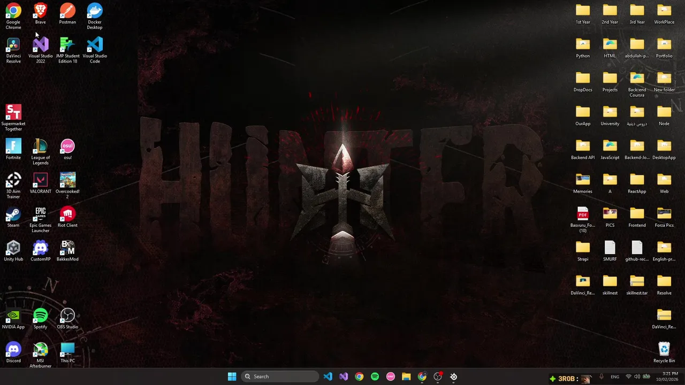685x385 pixels.
Task: Click the MSI Afterburner icon
Action: 40,355
